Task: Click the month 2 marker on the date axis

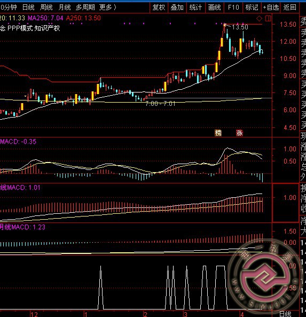Action: coord(145,314)
